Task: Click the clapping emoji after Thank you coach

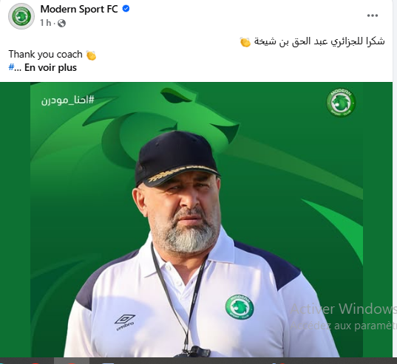Action: (x=91, y=55)
